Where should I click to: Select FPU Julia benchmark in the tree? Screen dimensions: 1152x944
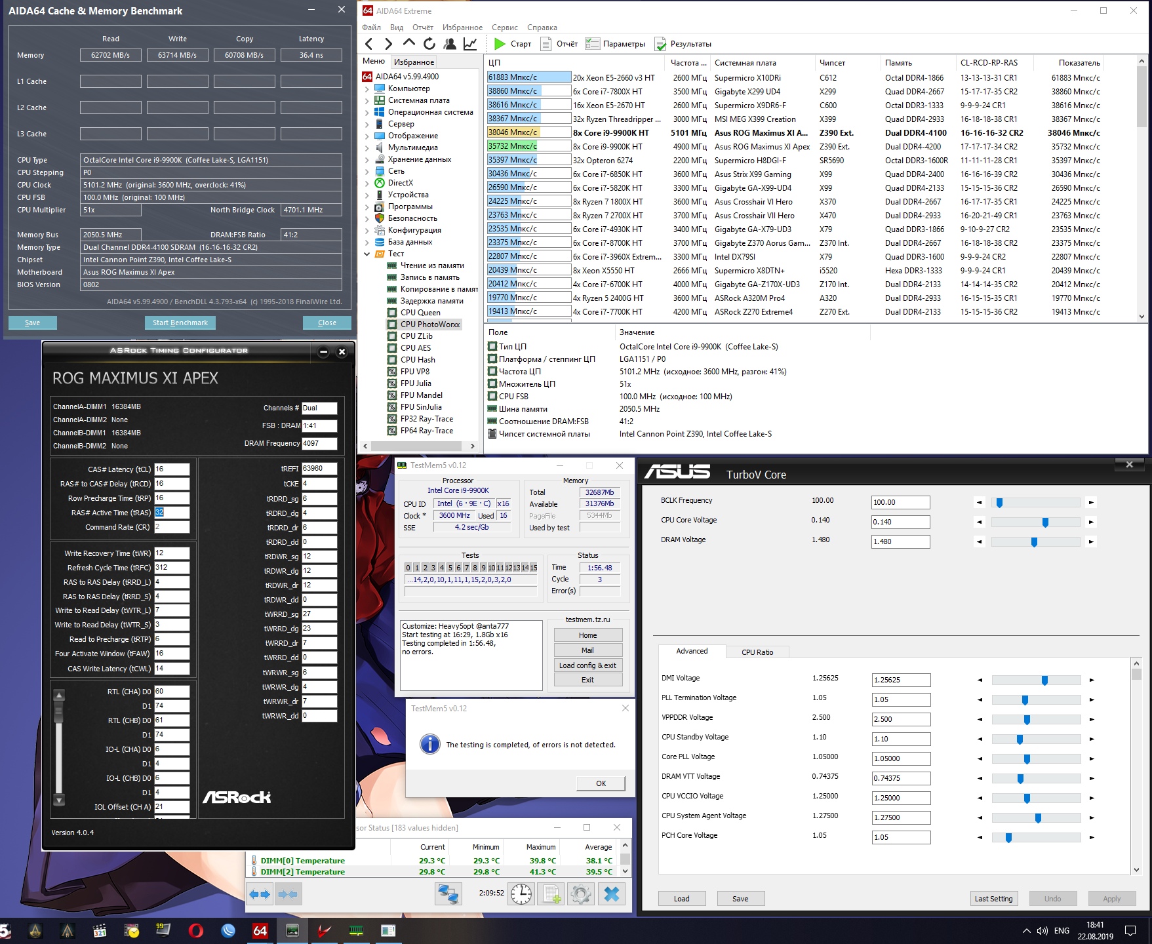coord(416,383)
